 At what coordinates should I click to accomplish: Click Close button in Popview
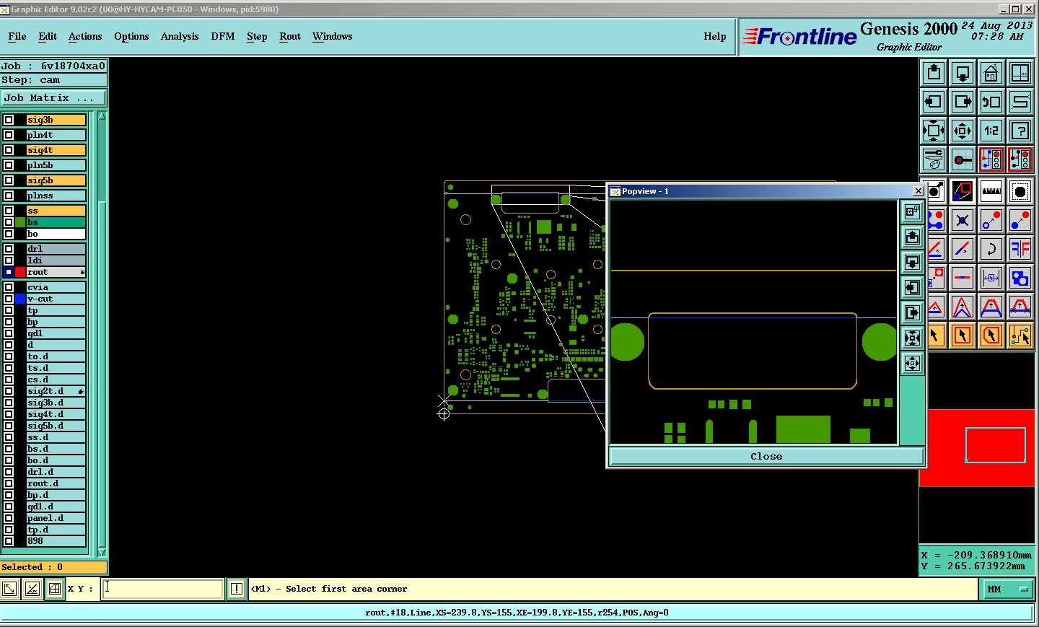coord(766,456)
